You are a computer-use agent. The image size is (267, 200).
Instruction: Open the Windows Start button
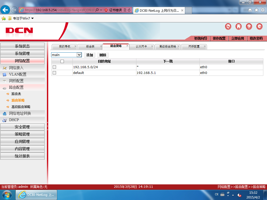click(x=7, y=195)
